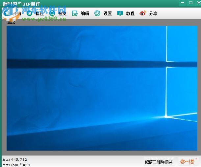Click 微信二维码抽奖 button
Image resolution: width=201 pixels, height=167 pixels.
(x=159, y=162)
